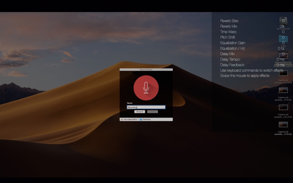Select the jpg wallpaper image file on desktop
This screenshot has height=183, width=293.
[283, 56]
